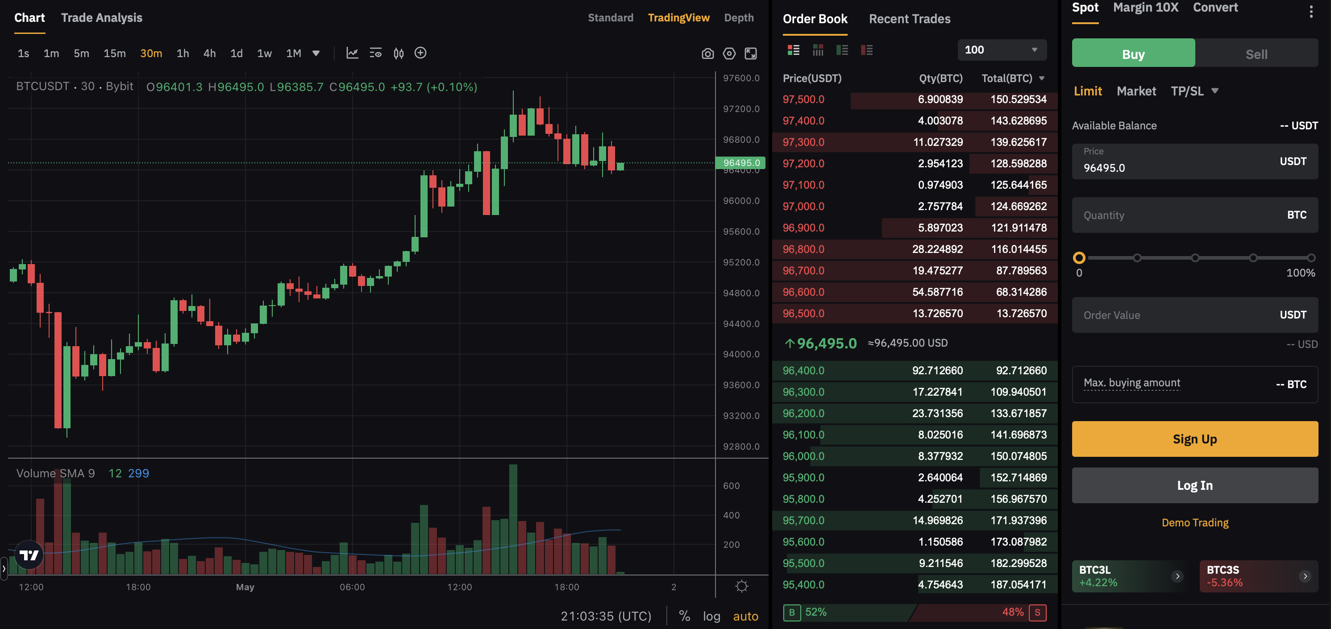The width and height of the screenshot is (1331, 629).
Task: Click the 21:03:35 (UTC) clock
Action: pyautogui.click(x=606, y=616)
